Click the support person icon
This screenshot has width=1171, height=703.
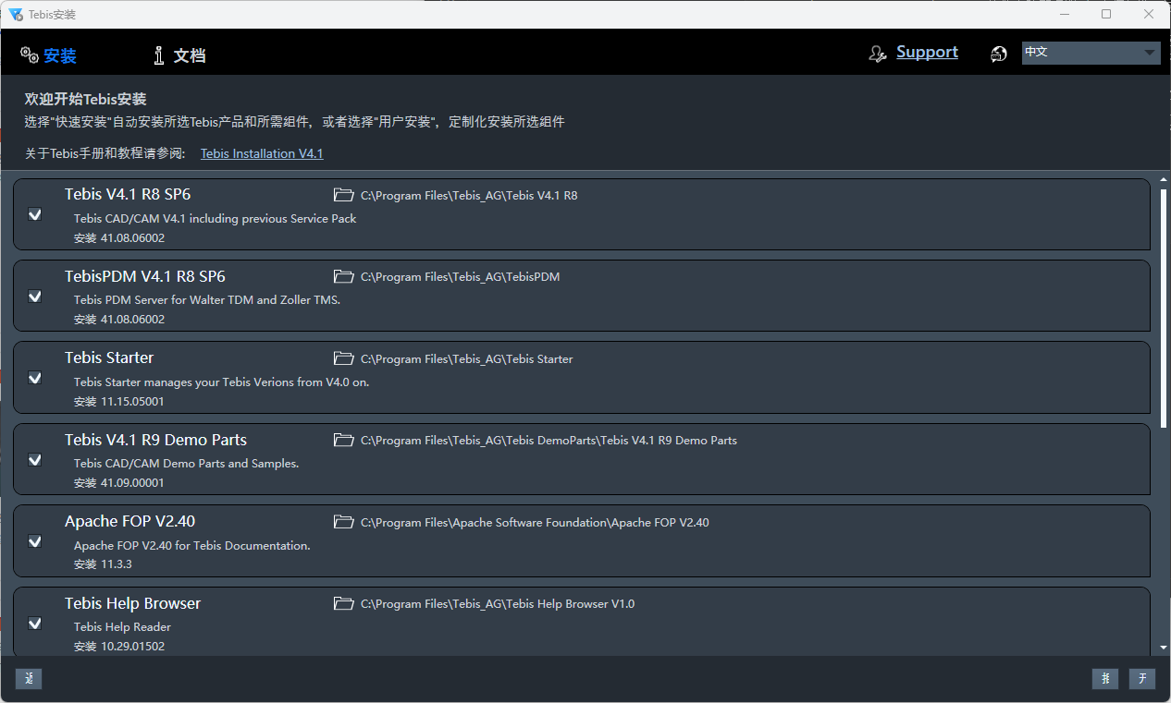878,55
